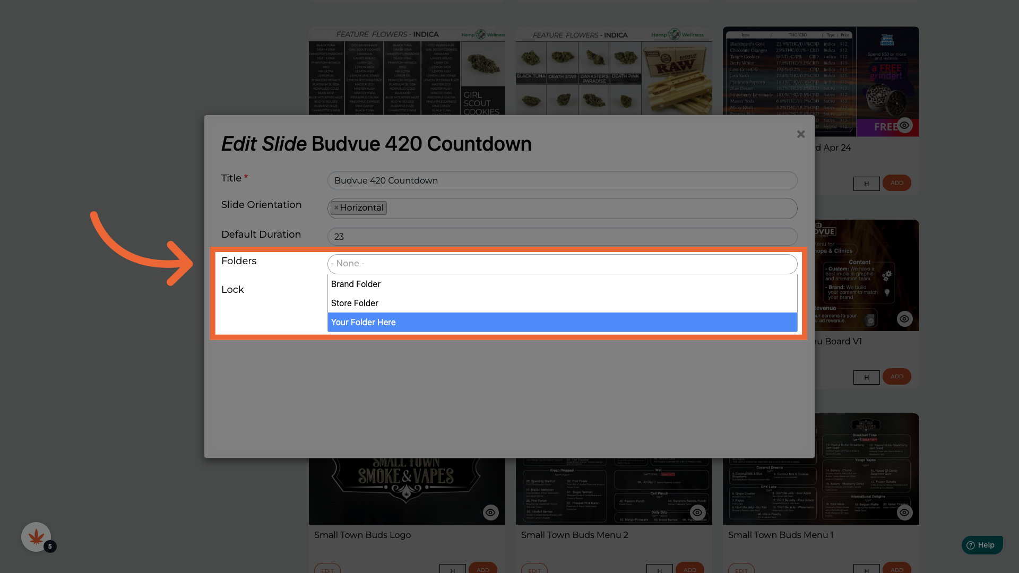The width and height of the screenshot is (1019, 573).
Task: Open the Feature Flowers Indica thumbnail with RAW
Action: pyautogui.click(x=614, y=71)
